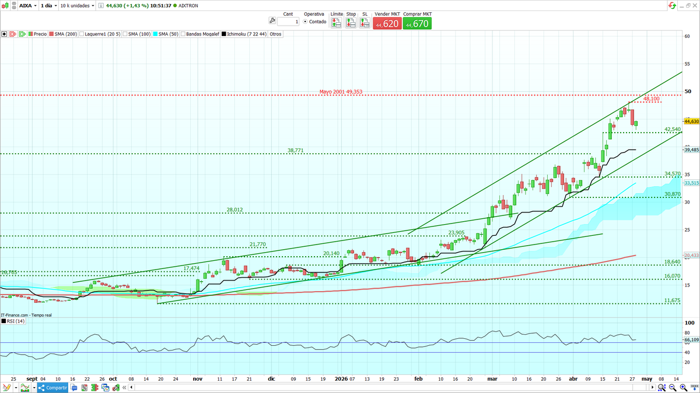The width and height of the screenshot is (700, 393).
Task: Click the 20,140 level label
Action: (331, 254)
